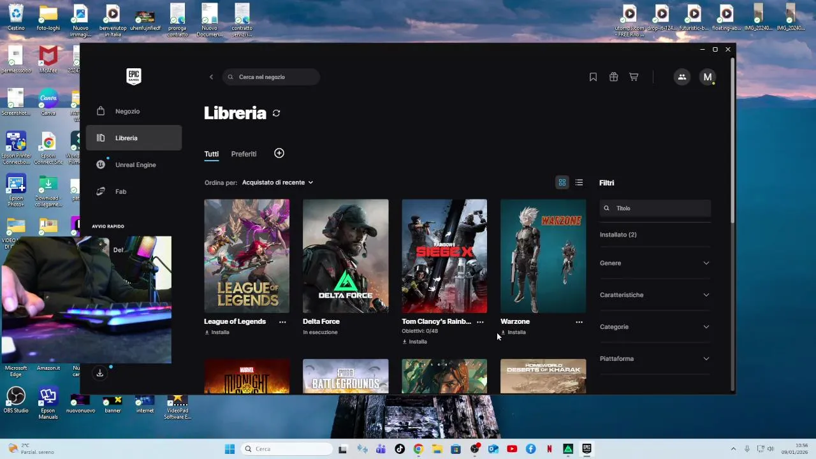Open the Marvel Midnight Suns cover
This screenshot has height=459, width=816.
(247, 376)
